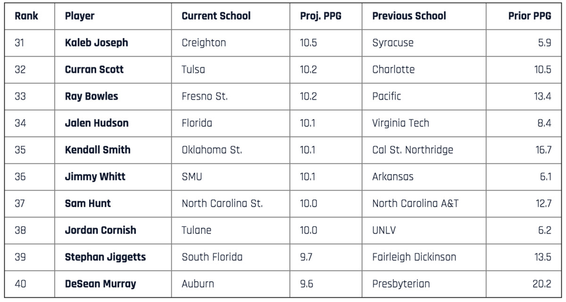Click the Ray Bowles player name

(92, 97)
